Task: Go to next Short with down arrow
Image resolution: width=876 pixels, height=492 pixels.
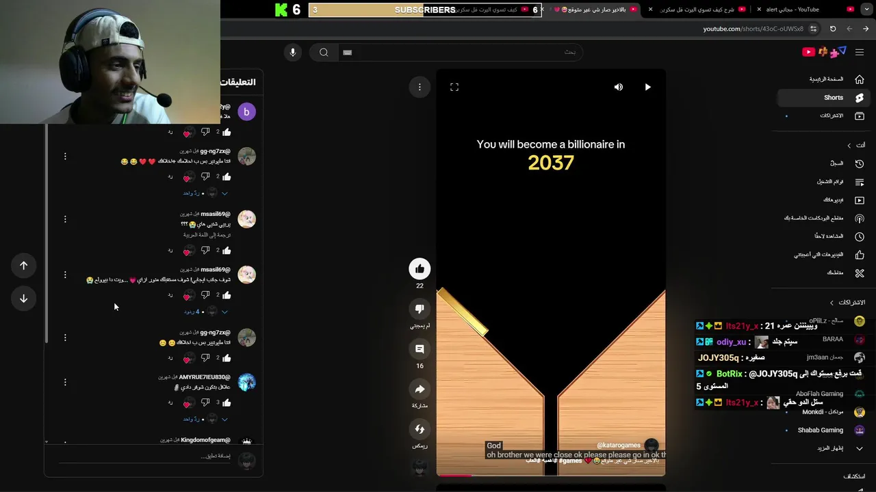Action: click(23, 299)
